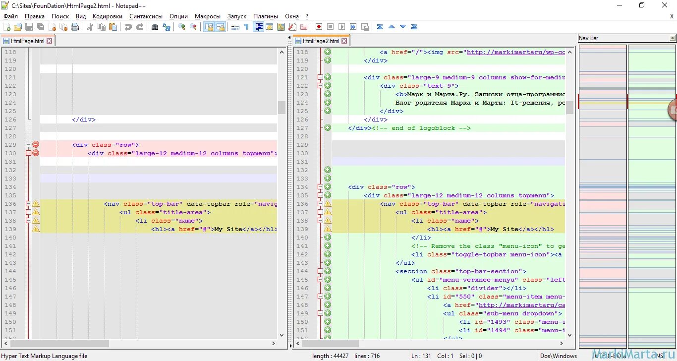677x361 pixels.
Task: Toggle synchronized vertical scrolling icon
Action: point(209,27)
